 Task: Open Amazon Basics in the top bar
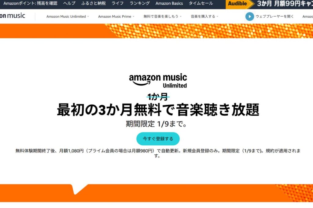169,3
